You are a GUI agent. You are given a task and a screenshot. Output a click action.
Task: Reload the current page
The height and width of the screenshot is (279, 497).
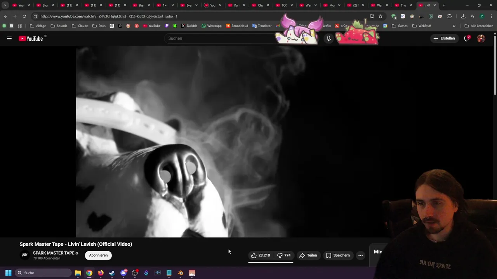pyautogui.click(x=24, y=16)
